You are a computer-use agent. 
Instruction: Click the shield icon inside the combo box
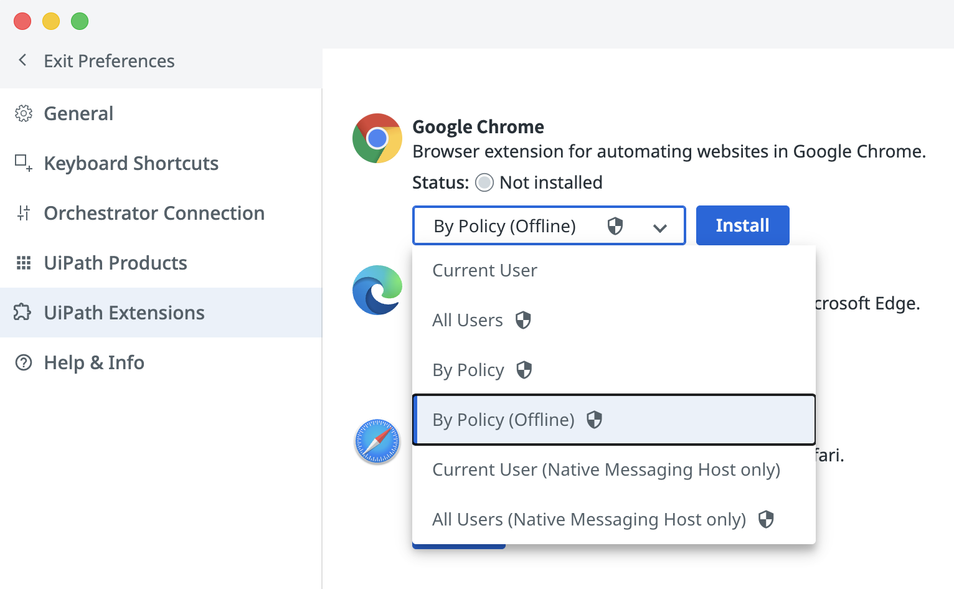(x=615, y=225)
